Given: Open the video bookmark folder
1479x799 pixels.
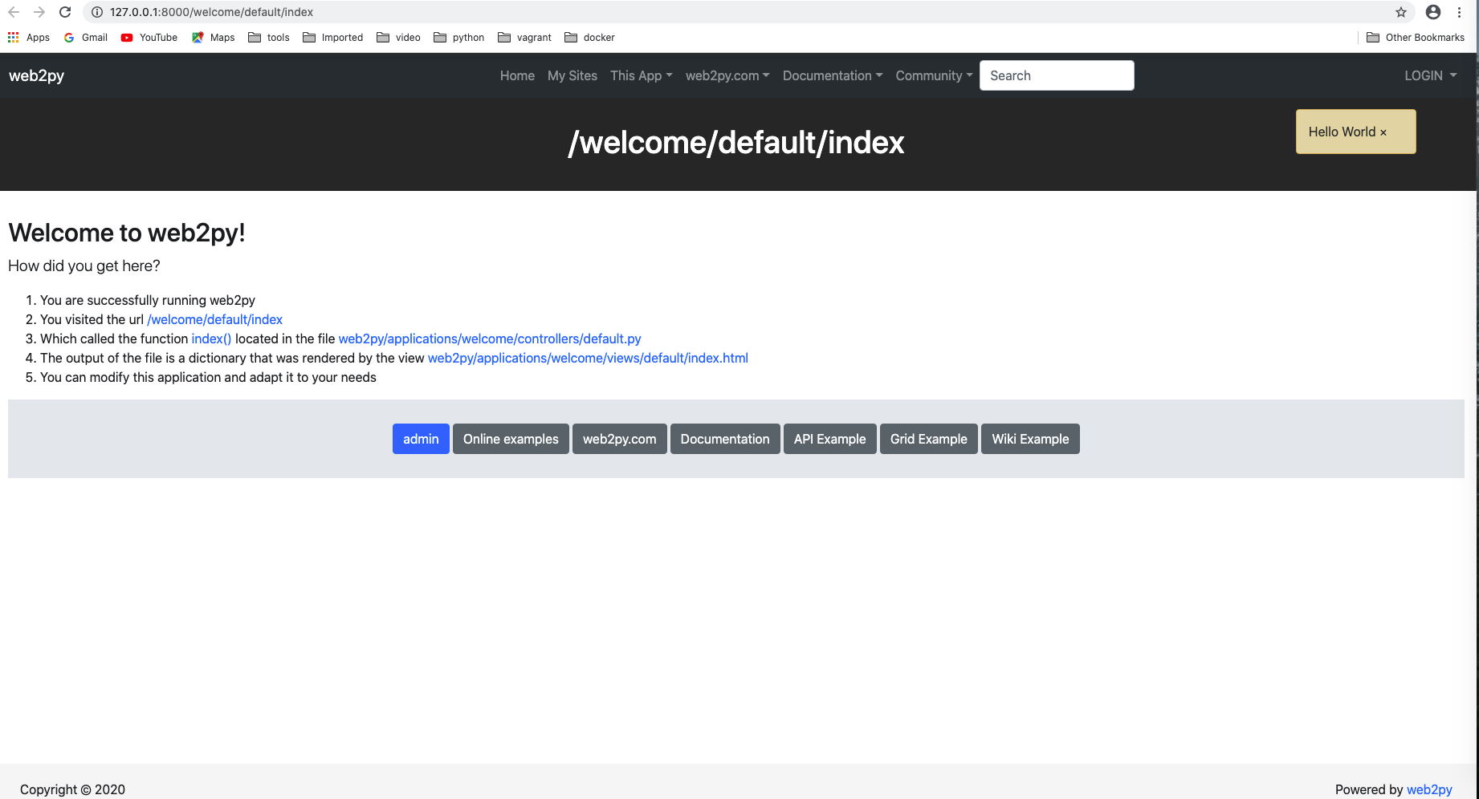Looking at the screenshot, I should pyautogui.click(x=399, y=38).
